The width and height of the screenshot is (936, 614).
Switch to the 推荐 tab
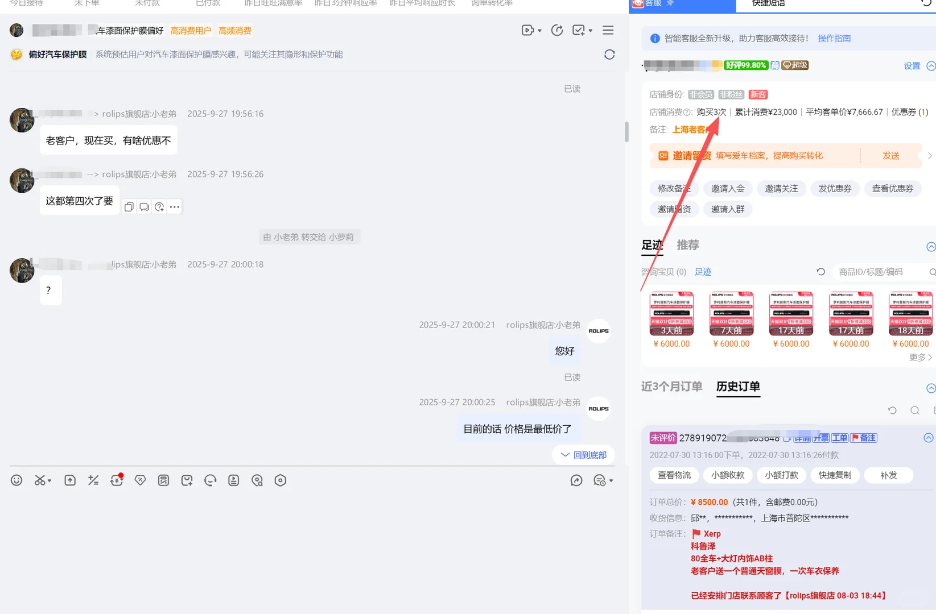pos(688,245)
